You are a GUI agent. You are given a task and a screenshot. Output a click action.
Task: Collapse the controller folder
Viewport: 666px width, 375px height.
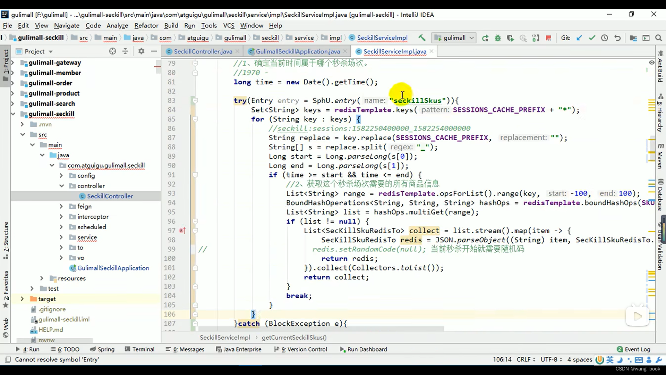point(61,186)
